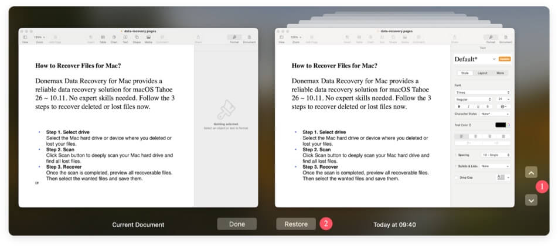Screen dimensions: 558x246
Task: Increase text indent
Action: (497, 143)
